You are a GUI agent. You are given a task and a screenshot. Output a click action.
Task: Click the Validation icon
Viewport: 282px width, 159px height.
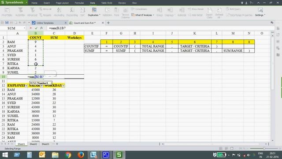click(107, 10)
